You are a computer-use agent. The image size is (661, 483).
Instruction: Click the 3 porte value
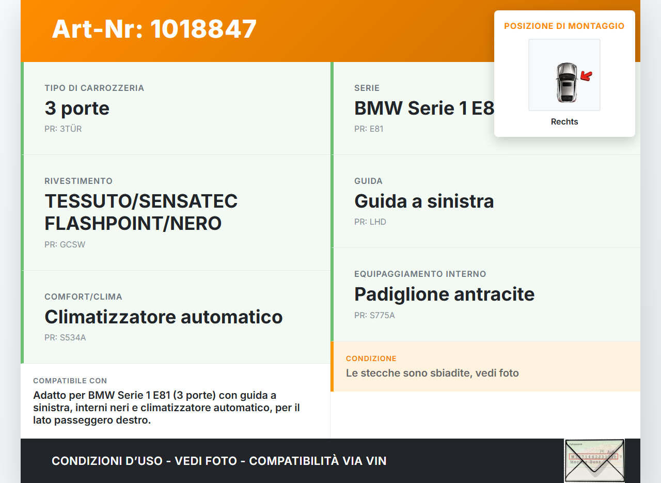(x=77, y=108)
